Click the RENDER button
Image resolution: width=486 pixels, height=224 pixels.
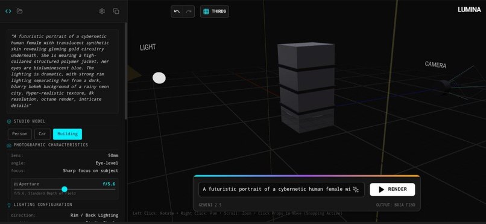tap(392, 189)
